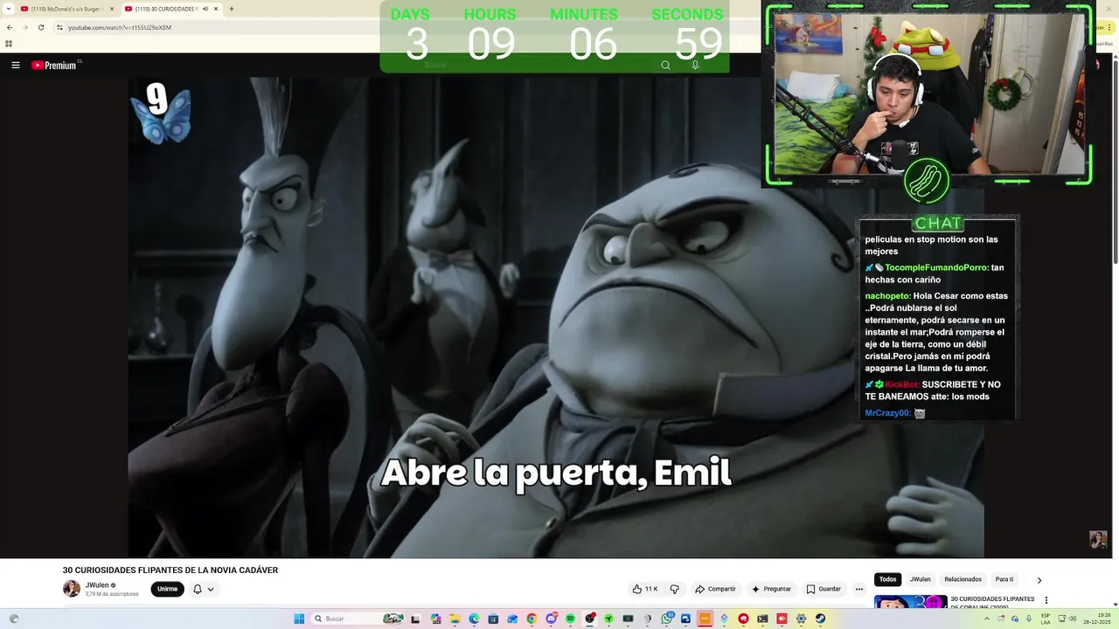
Task: Click the video player frame
Action: 556,317
